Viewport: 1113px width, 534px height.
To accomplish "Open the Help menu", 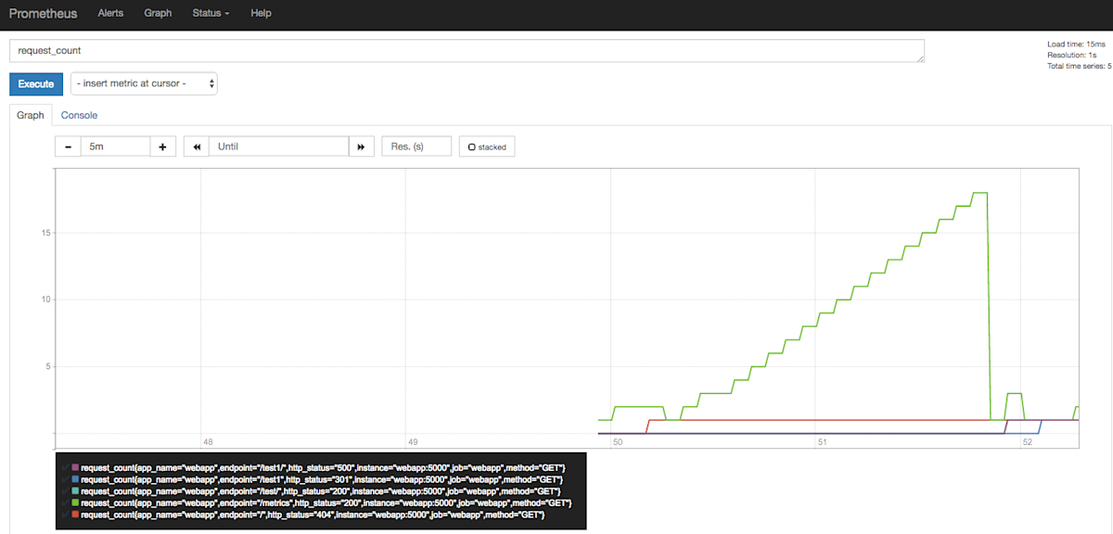I will (x=261, y=13).
